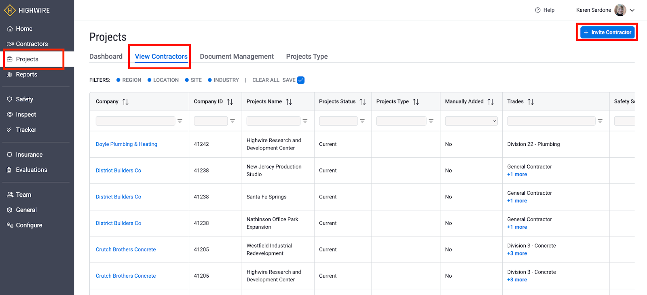Click Projects Name sort icon

(x=289, y=102)
